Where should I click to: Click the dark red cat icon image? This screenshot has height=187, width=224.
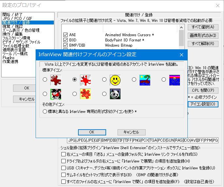pos(56,80)
